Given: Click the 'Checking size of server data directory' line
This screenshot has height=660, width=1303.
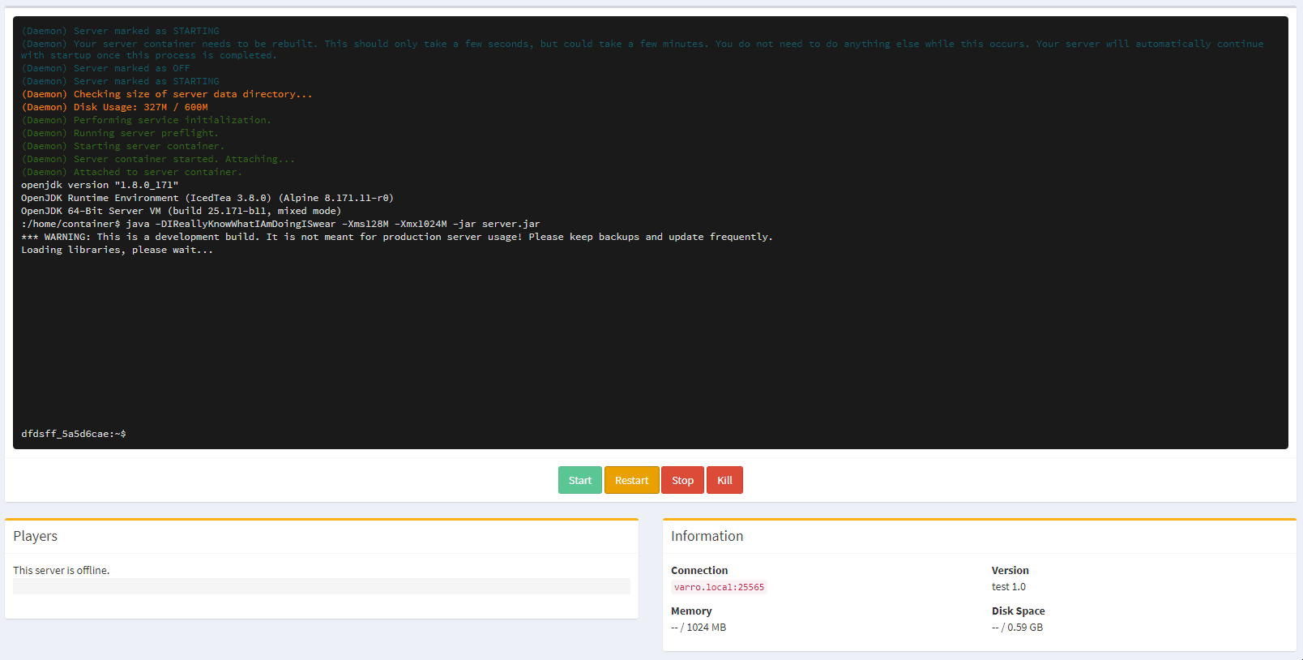Looking at the screenshot, I should tap(166, 94).
